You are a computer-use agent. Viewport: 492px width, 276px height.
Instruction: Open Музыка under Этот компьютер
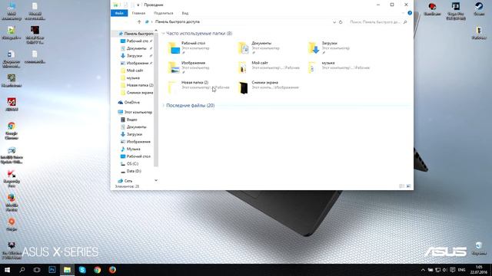(131, 149)
